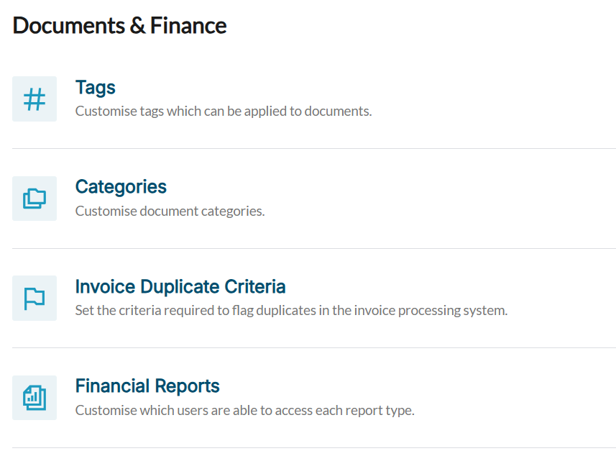Click the Documents & Finance heading
The image size is (616, 451).
[120, 25]
